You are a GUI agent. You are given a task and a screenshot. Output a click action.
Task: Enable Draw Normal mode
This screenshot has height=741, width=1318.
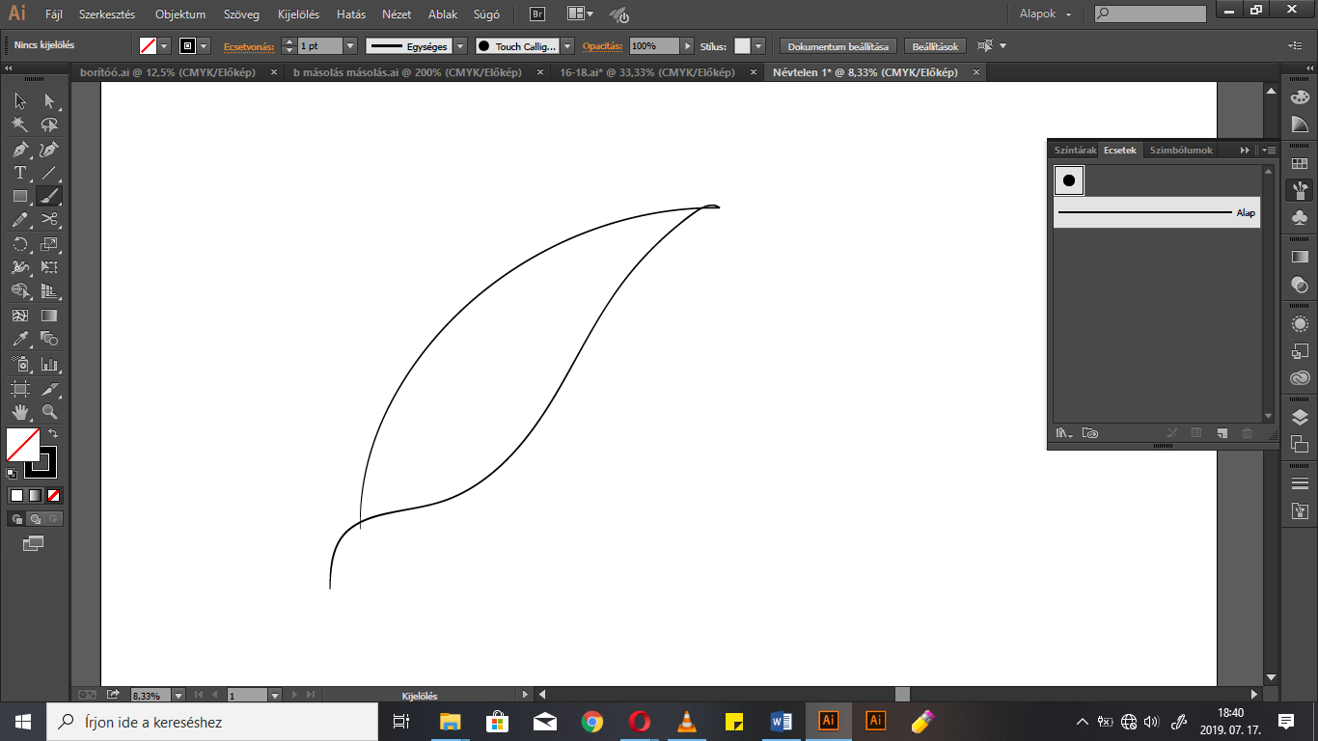coord(16,519)
